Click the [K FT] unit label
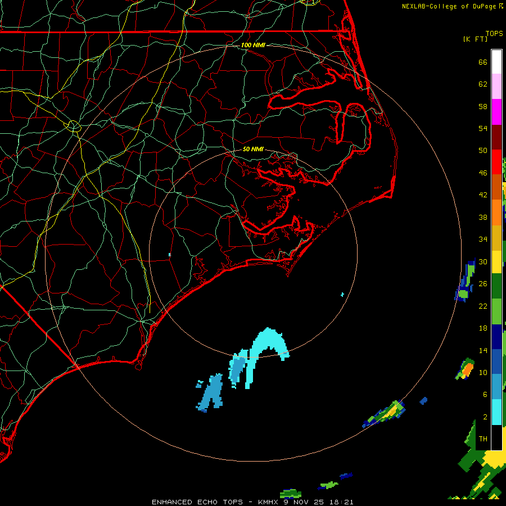The image size is (506, 506). (475, 39)
